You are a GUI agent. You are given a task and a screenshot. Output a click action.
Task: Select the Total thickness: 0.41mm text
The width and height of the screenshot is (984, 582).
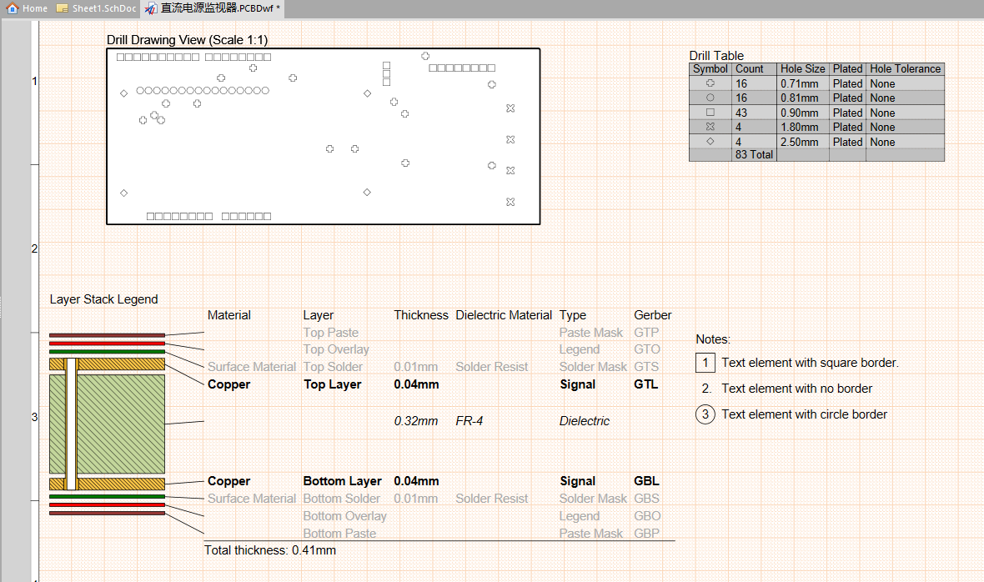click(270, 550)
